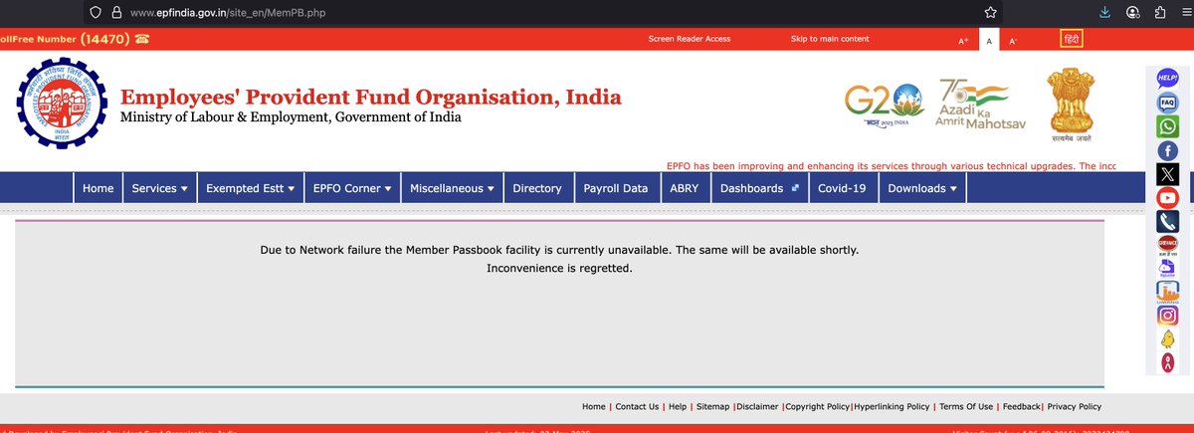Image resolution: width=1194 pixels, height=433 pixels.
Task: Expand the Exempted Estt dropdown
Action: 251,188
